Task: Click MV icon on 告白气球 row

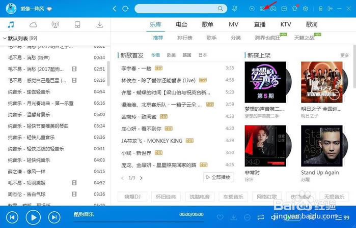Action: click(x=74, y=194)
